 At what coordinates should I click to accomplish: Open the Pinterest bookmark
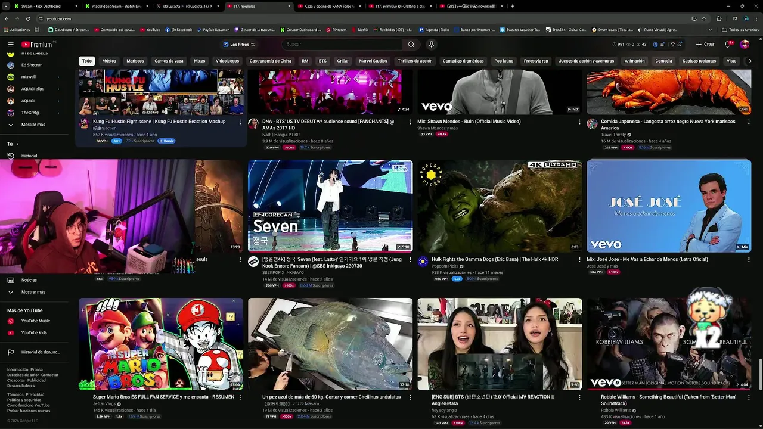[336, 30]
